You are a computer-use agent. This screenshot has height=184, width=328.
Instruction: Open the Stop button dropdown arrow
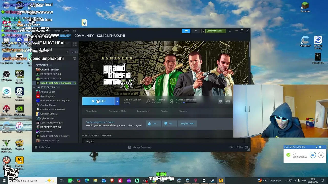(117, 101)
